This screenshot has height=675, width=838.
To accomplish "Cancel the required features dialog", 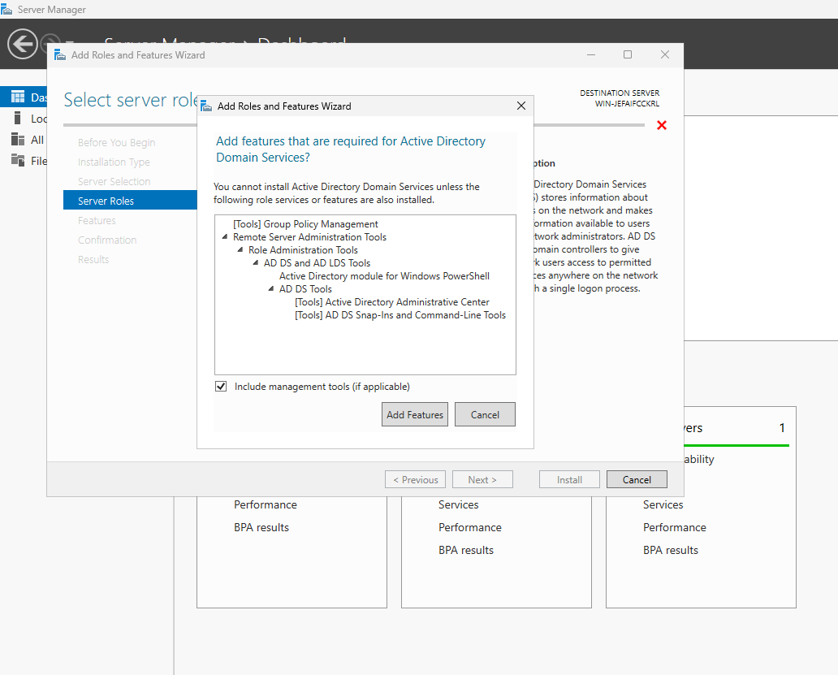I will point(485,415).
